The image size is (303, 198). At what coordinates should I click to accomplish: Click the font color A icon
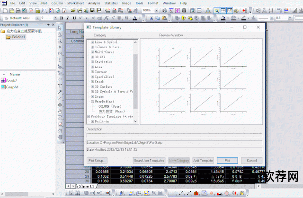tap(135, 18)
